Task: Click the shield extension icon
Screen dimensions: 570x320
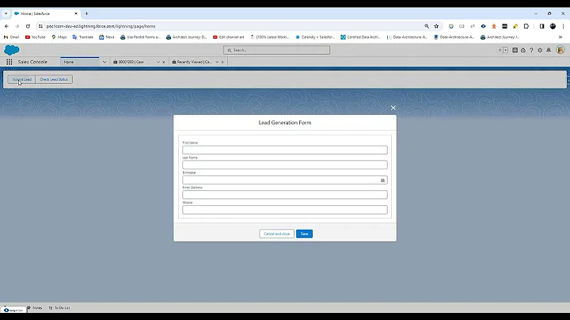Action: [450, 26]
